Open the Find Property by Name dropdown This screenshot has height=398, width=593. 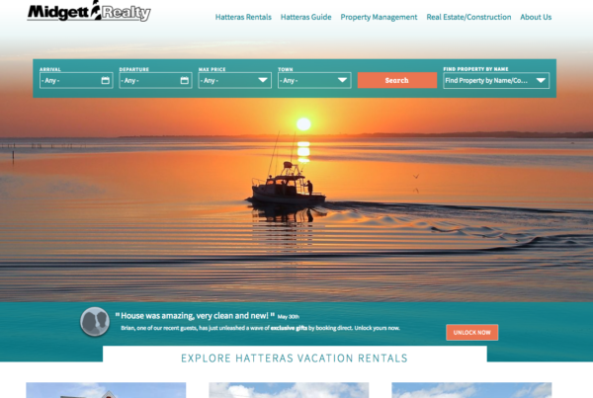(x=496, y=80)
